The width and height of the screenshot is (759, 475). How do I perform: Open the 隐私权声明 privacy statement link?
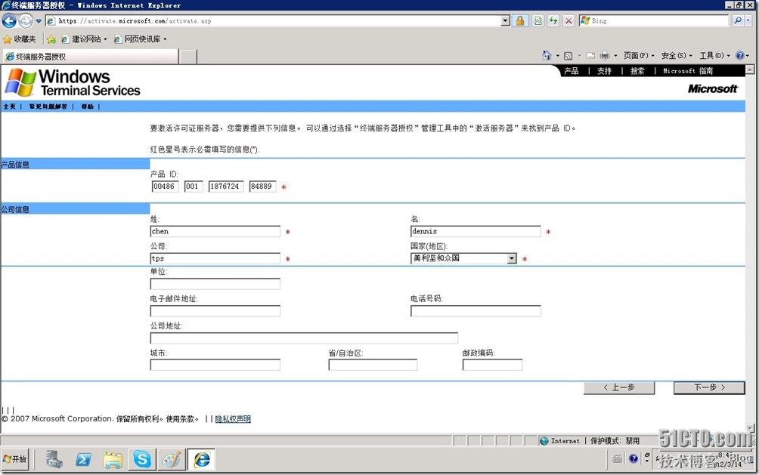[x=233, y=419]
